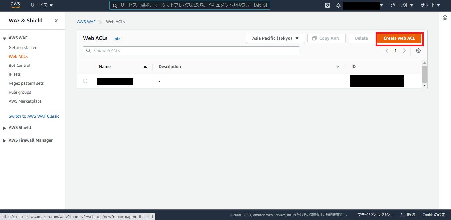Screen dimensions: 451x220
Task: Click the Description column header text
Action: [170, 67]
